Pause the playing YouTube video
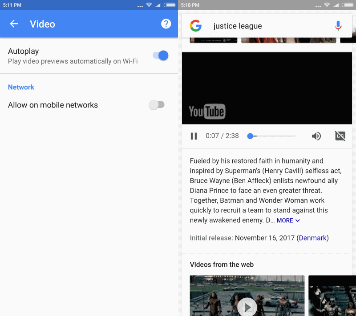The height and width of the screenshot is (316, 356). 194,136
